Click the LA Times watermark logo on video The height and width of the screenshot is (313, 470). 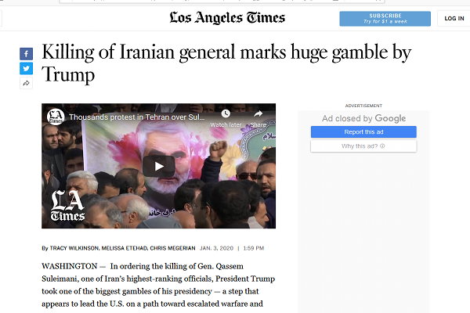(x=67, y=206)
